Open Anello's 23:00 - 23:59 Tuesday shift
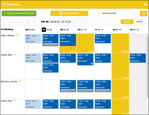 (x=50, y=68)
